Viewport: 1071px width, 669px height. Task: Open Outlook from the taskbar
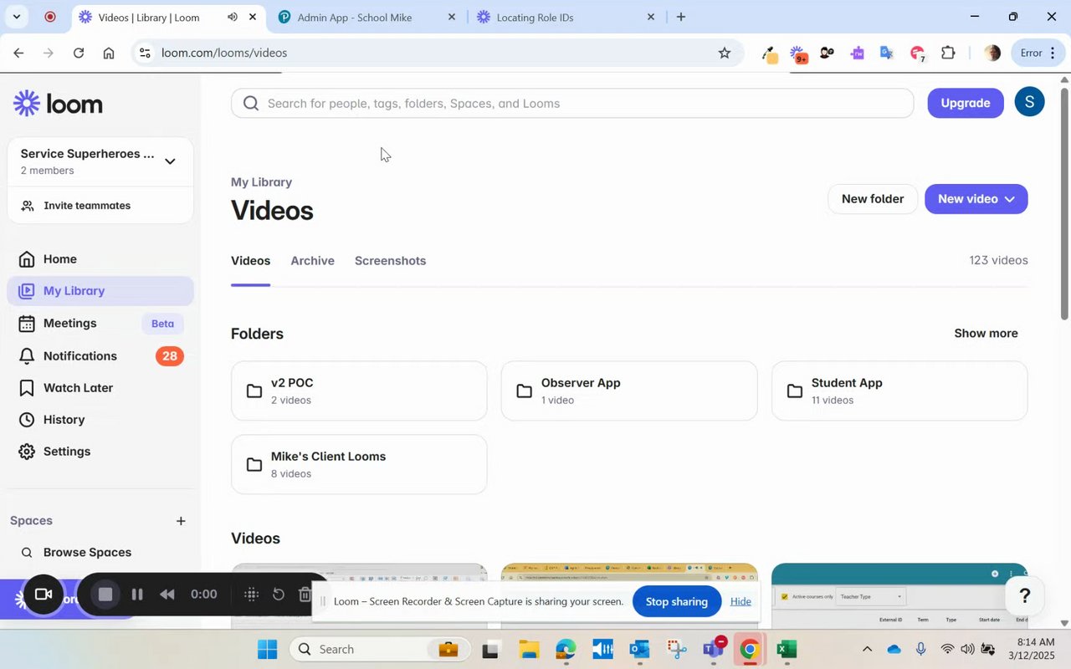click(640, 649)
